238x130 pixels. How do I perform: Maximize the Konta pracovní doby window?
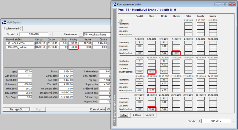tap(225, 4)
